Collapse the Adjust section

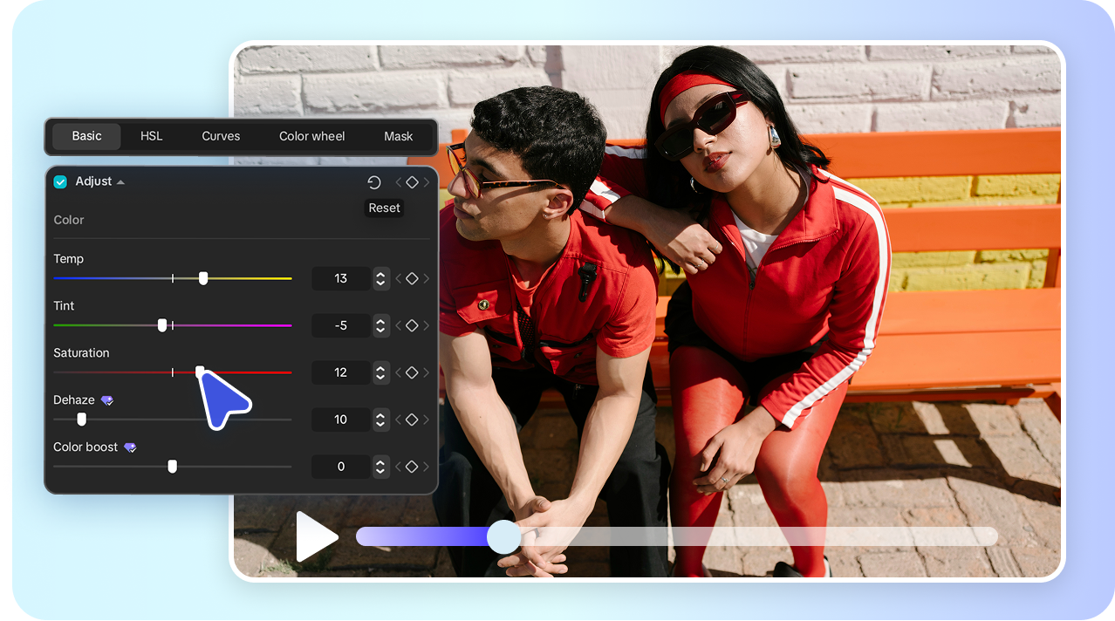pos(120,181)
